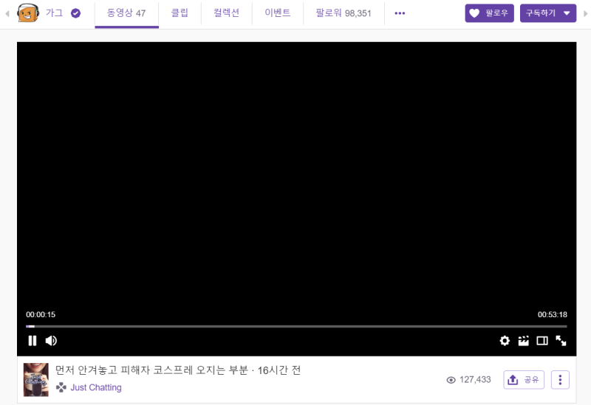Click the Just Chatting category thumbnail
The width and height of the screenshot is (591, 405).
pyautogui.click(x=35, y=379)
